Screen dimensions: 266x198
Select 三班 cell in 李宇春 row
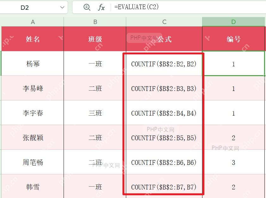[95, 113]
